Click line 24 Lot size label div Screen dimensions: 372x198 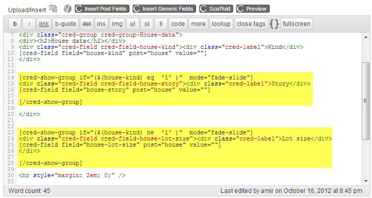[x=175, y=138]
